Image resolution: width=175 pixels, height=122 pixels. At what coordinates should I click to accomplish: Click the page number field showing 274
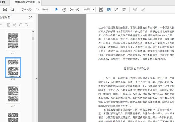pyautogui.click(x=38, y=10)
